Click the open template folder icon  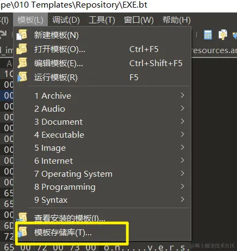(x=22, y=49)
